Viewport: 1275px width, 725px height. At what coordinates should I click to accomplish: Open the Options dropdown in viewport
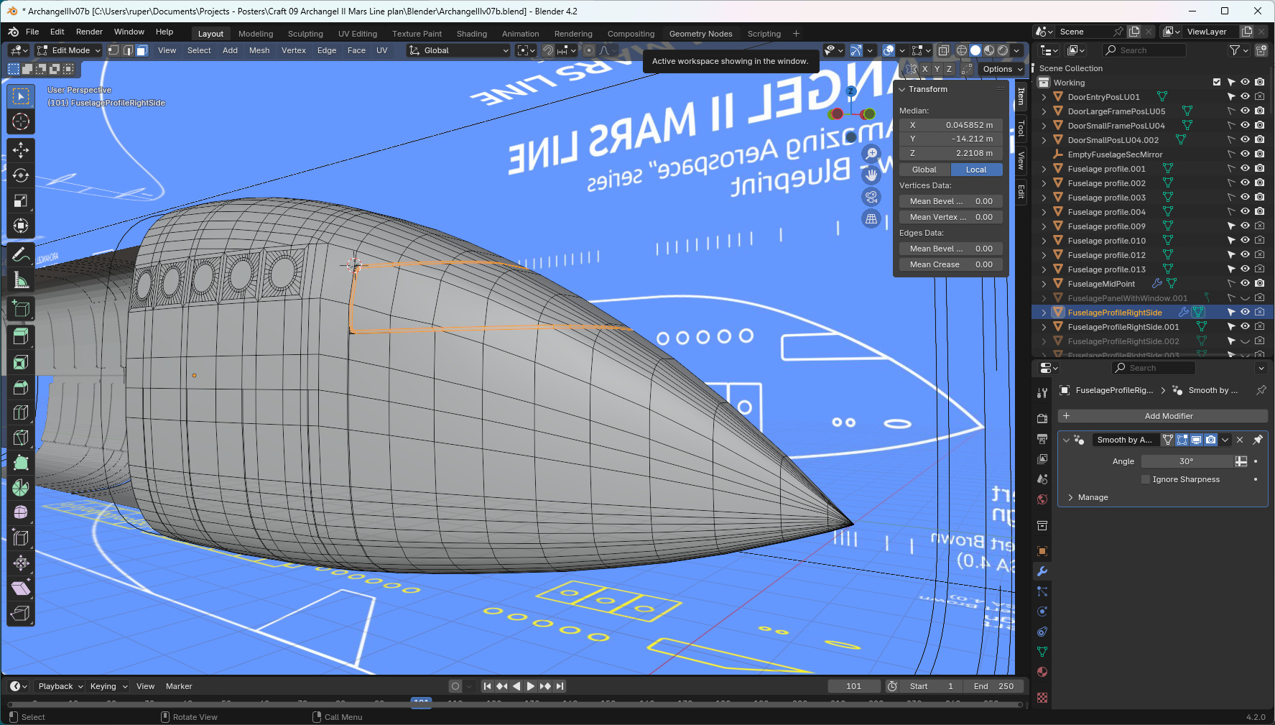(x=1003, y=69)
